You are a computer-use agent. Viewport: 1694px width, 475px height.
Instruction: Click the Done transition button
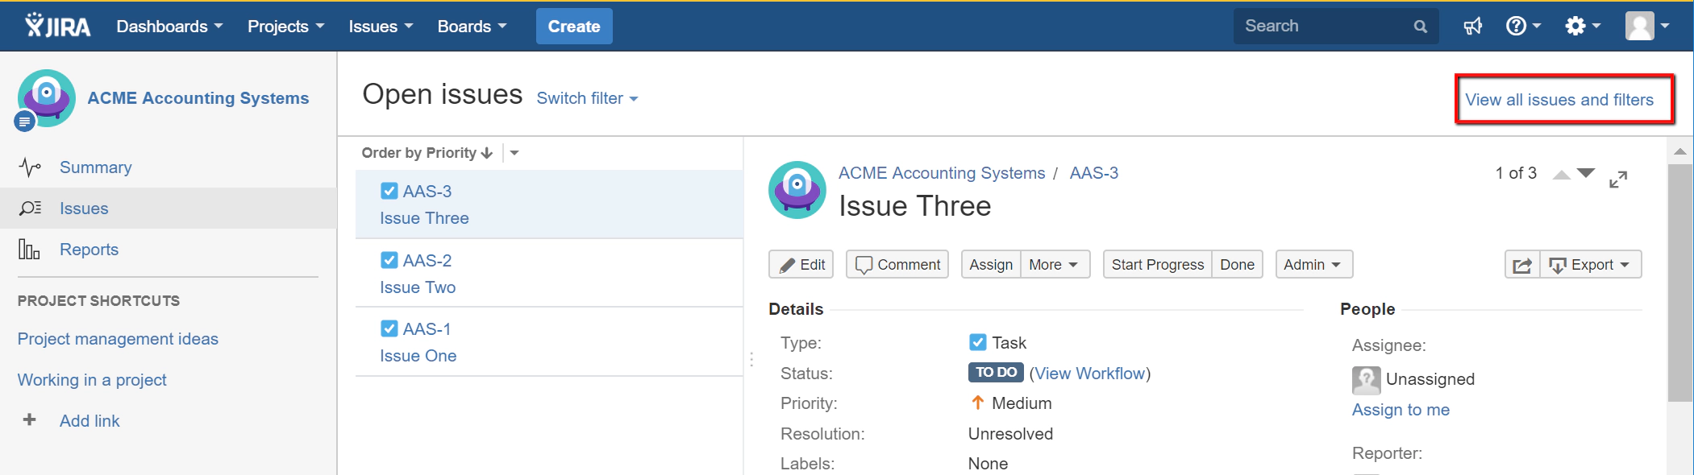coord(1237,265)
